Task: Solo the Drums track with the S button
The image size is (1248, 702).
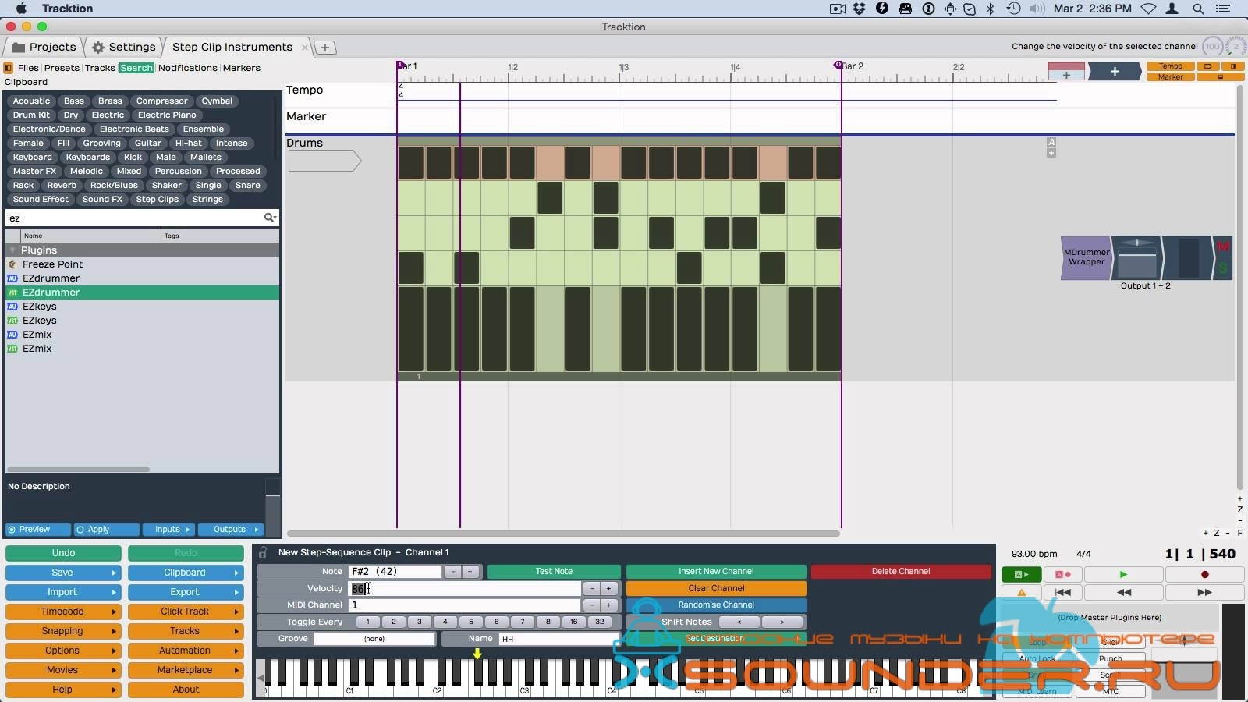Action: click(1223, 268)
